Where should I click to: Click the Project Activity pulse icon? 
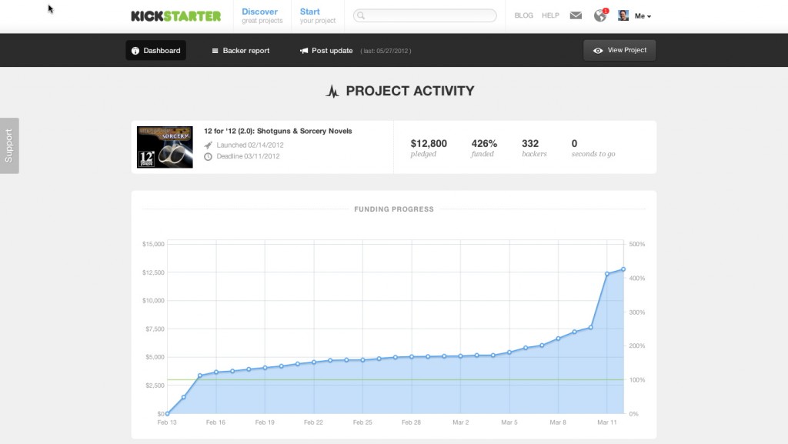tap(332, 91)
